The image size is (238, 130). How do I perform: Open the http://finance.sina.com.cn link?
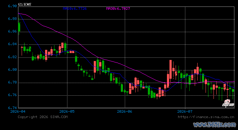coord(206,117)
